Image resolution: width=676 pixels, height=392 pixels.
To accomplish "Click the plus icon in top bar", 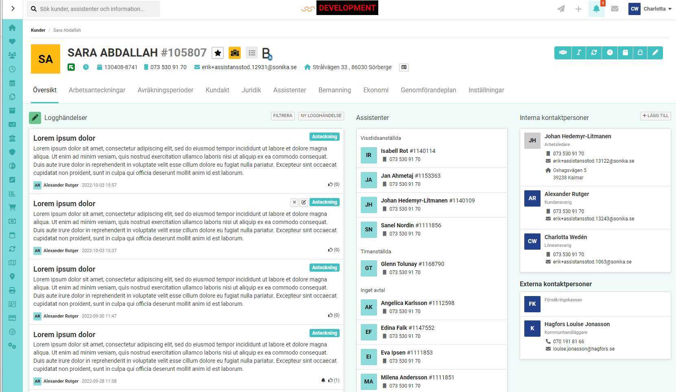I will point(578,9).
